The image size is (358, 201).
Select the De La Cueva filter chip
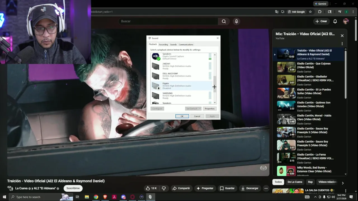point(295,182)
